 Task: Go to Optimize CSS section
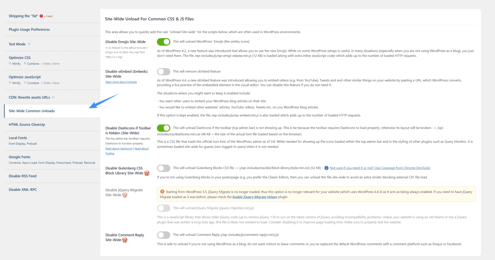click(20, 58)
